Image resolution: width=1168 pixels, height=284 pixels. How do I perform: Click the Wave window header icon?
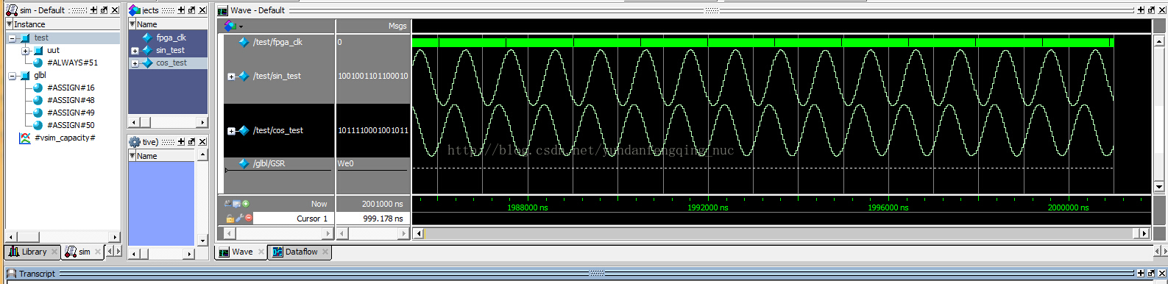coord(222,10)
